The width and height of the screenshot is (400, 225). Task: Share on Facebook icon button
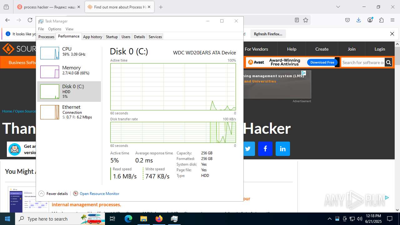coord(265,149)
